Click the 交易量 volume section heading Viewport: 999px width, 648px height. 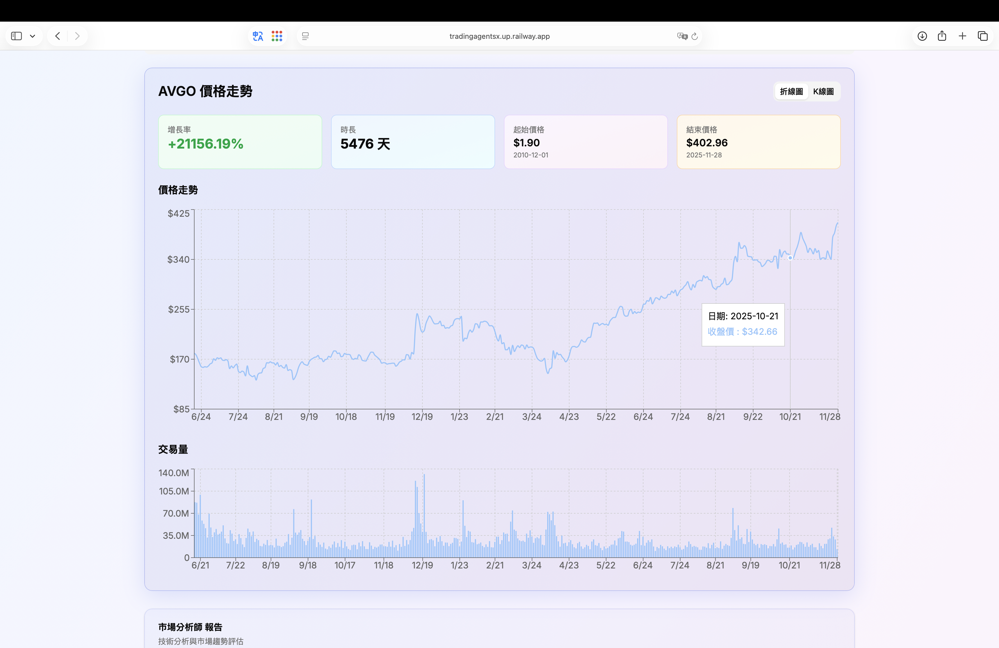coord(173,449)
